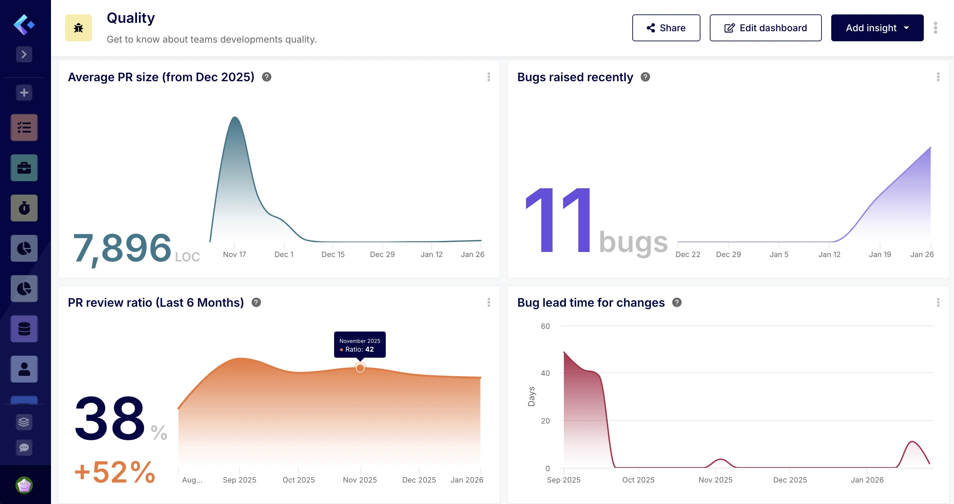Open the database icon in the sidebar

pyautogui.click(x=24, y=329)
